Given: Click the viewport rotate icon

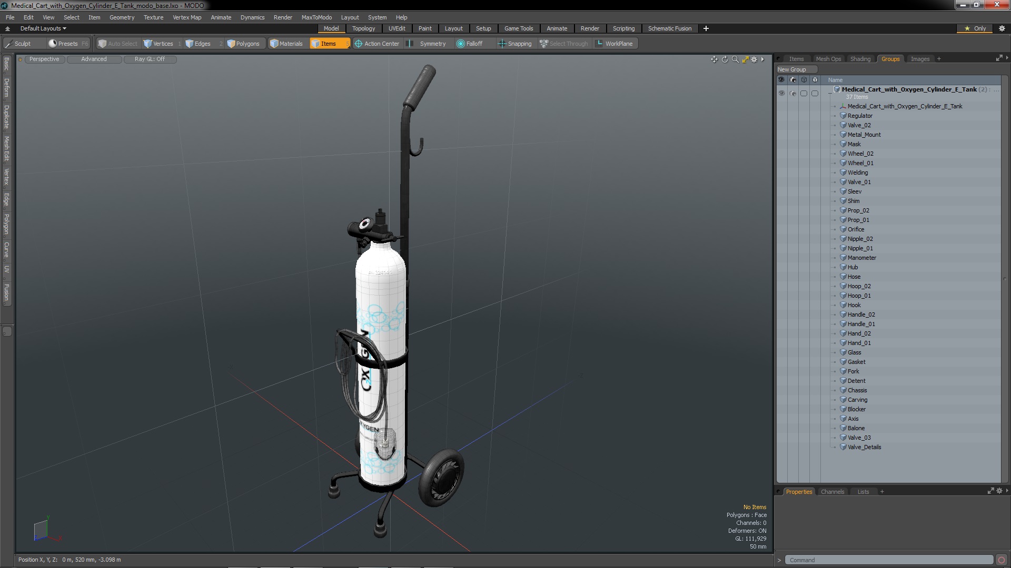Looking at the screenshot, I should click(x=725, y=59).
